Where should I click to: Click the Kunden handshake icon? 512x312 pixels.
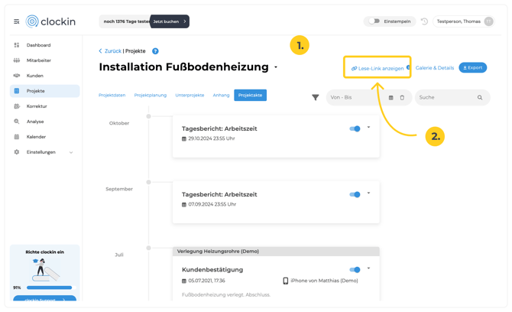[x=17, y=76]
